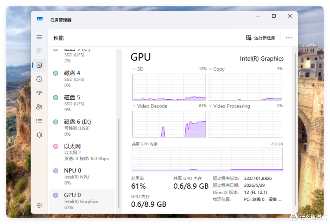Select the Performance page icon
The width and height of the screenshot is (330, 224).
[39, 65]
